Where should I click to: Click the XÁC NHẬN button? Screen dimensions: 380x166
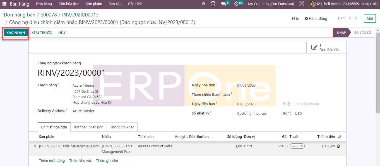(x=16, y=33)
